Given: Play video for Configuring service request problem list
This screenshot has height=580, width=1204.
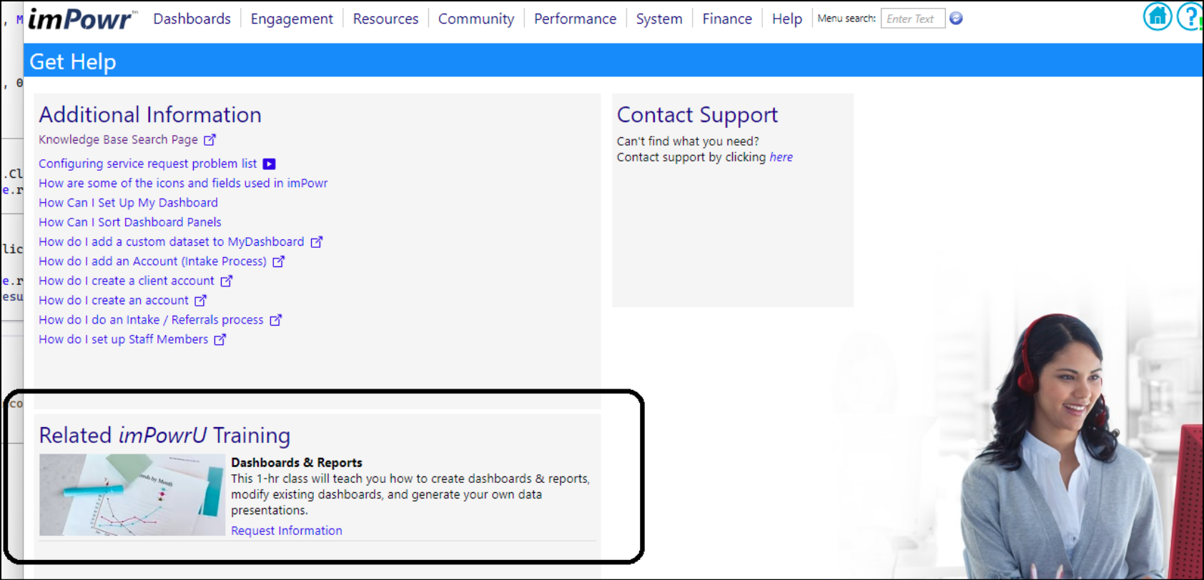Looking at the screenshot, I should pos(269,164).
